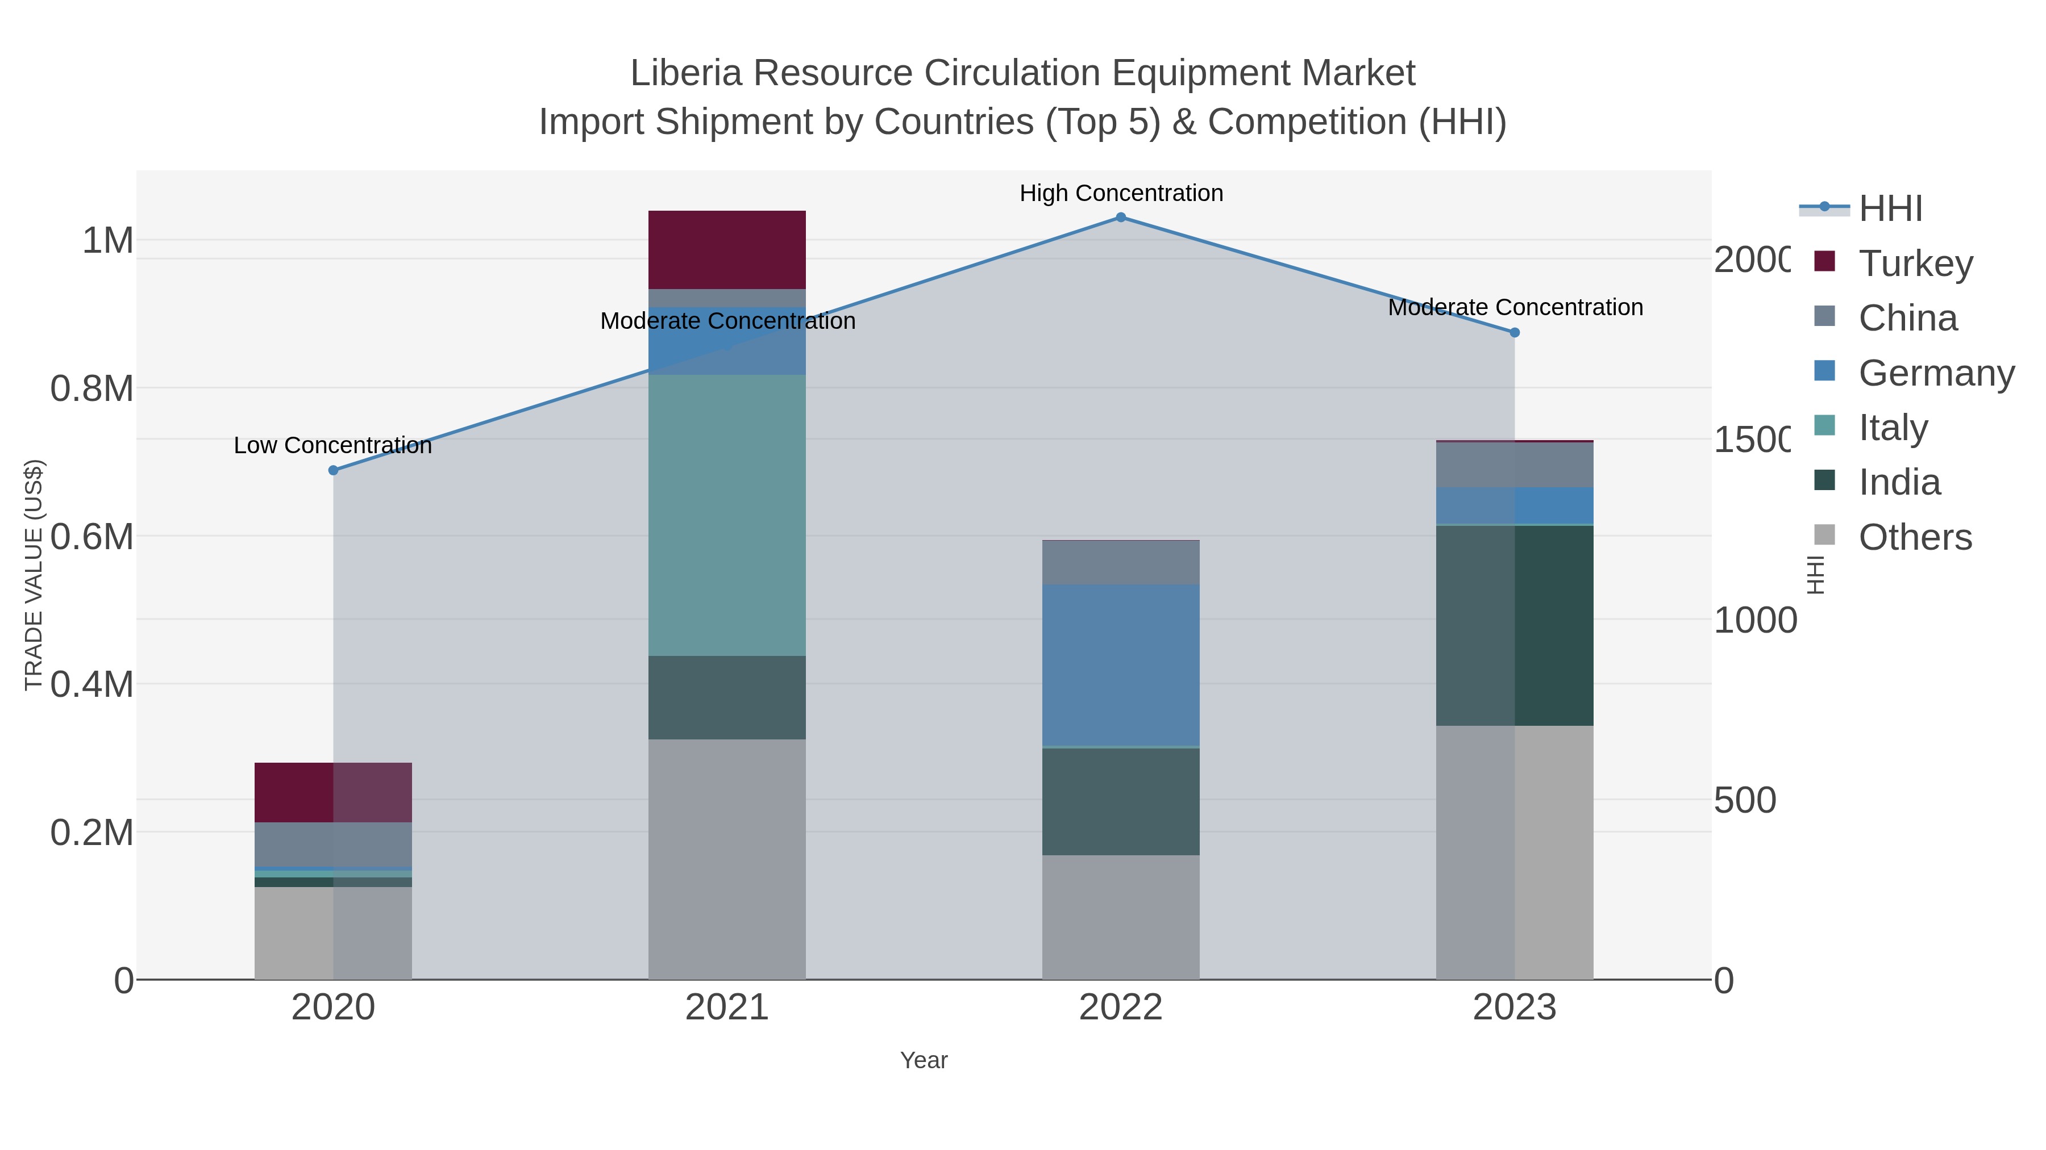This screenshot has height=1150, width=2046.
Task: Click 'Moderate Concentration' label near 2023
Action: [x=1515, y=307]
